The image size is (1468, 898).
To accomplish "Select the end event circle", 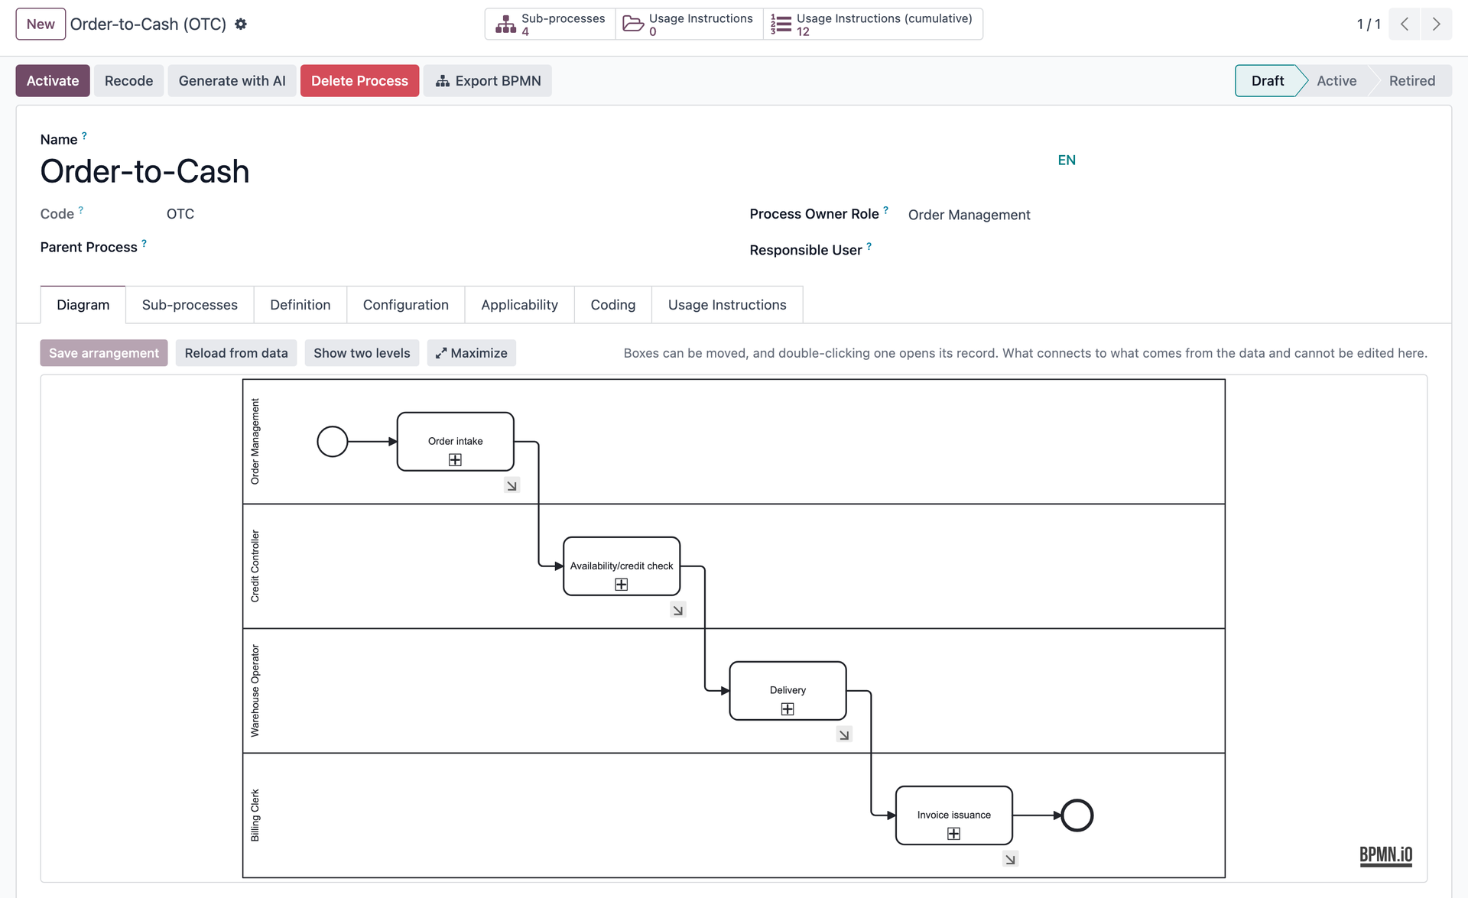I will tap(1077, 815).
